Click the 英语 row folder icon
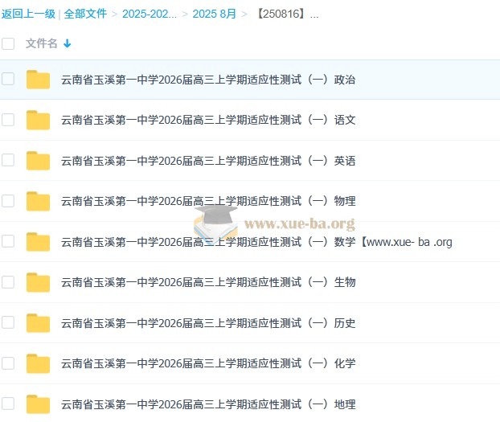Viewport: 500px width, 422px height. (x=38, y=161)
